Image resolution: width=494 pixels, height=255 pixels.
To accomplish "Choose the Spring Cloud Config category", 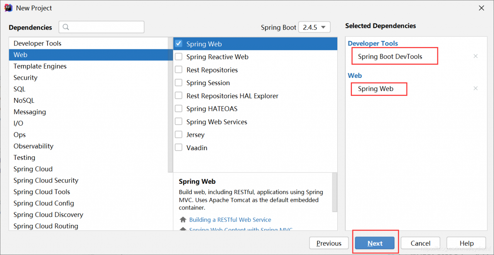I will point(44,203).
